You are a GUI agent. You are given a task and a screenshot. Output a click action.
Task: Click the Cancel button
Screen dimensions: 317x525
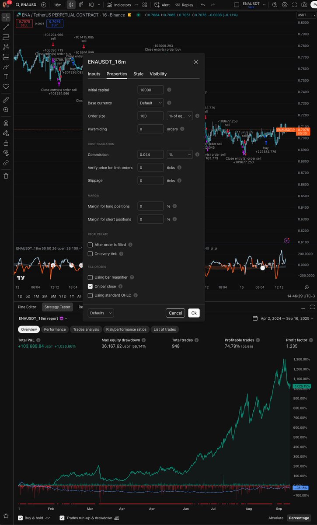(175, 313)
